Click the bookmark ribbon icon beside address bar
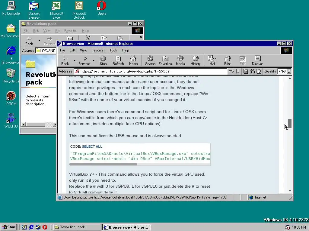This screenshot has width=309, height=231. click(x=238, y=71)
